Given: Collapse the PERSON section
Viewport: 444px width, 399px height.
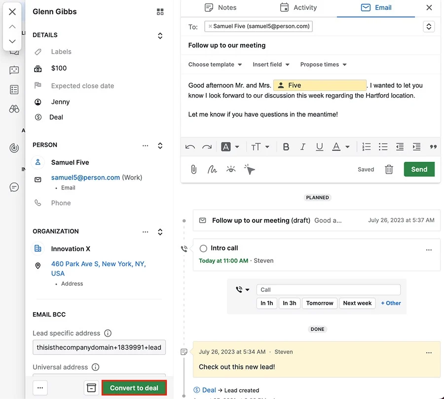Looking at the screenshot, I should (160, 145).
